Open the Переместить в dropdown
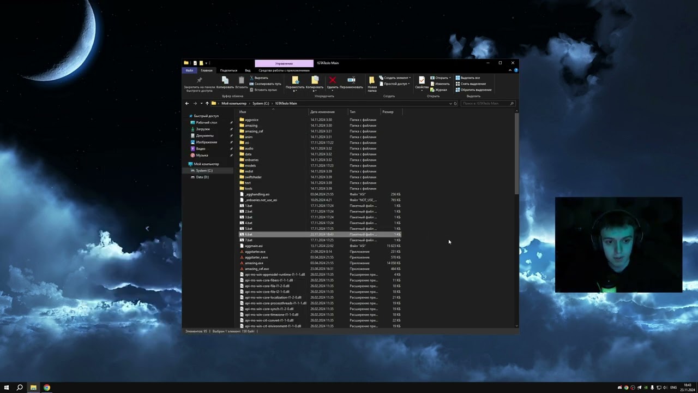This screenshot has height=393, width=698. coord(295,84)
